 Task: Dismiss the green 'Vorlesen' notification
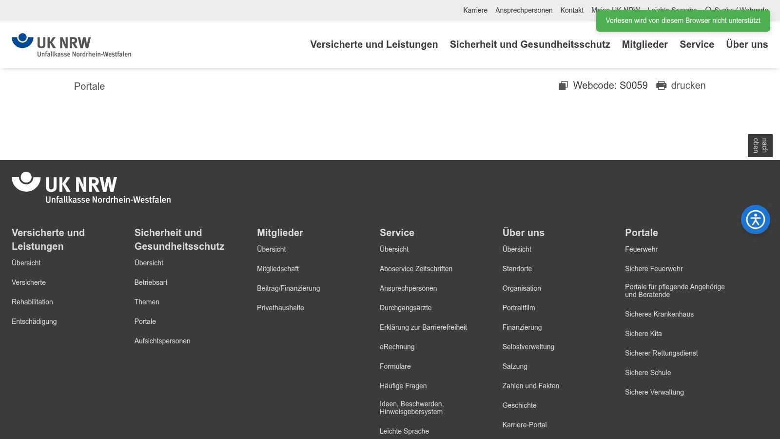point(683,20)
